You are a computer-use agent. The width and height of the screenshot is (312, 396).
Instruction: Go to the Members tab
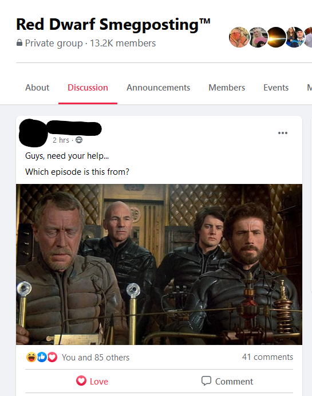point(227,88)
